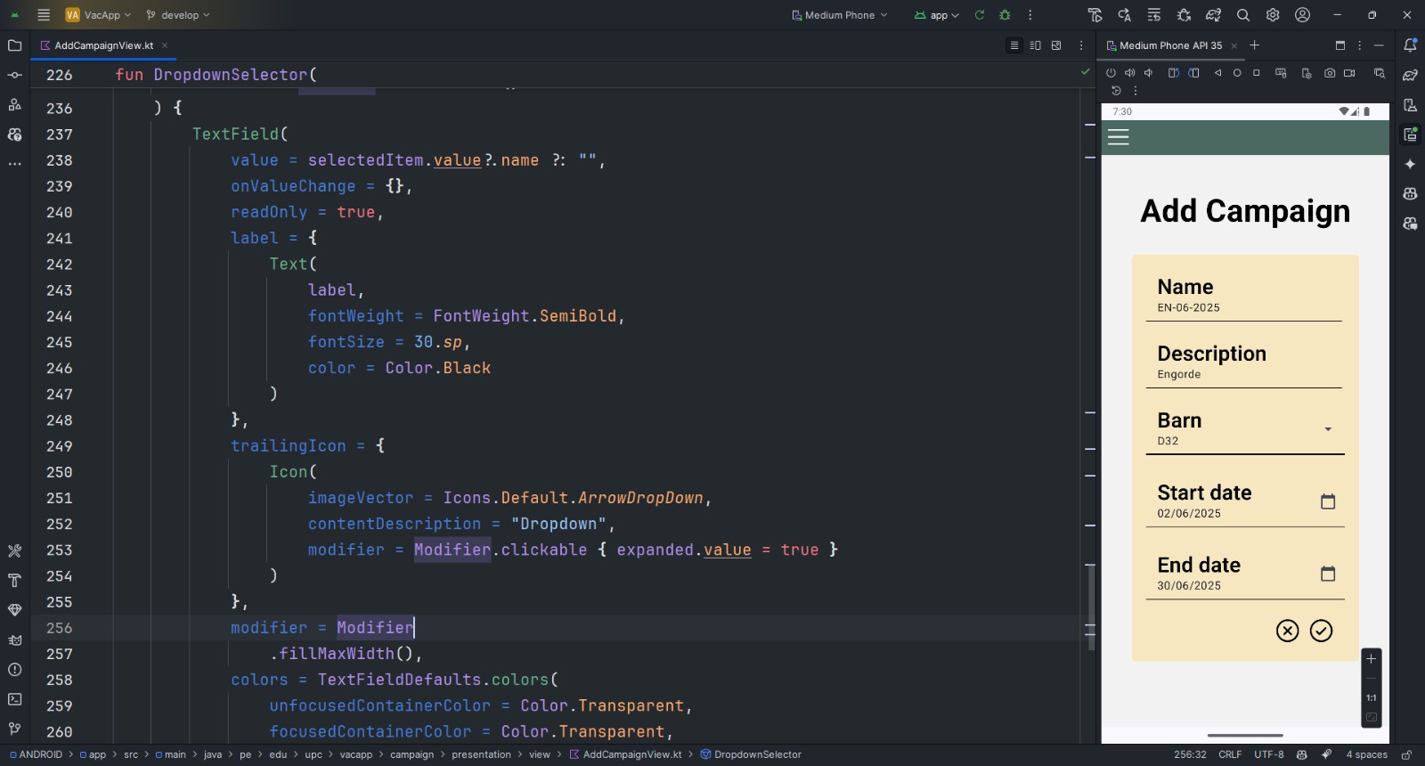Open editor tabs kebab options menu

(1081, 45)
